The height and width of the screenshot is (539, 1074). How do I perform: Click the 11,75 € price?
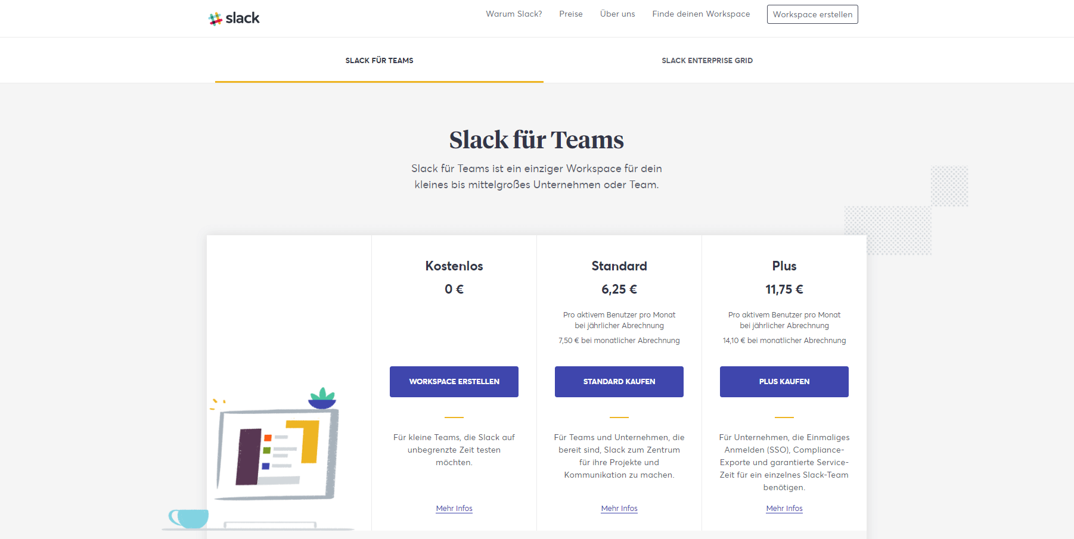pyautogui.click(x=784, y=289)
